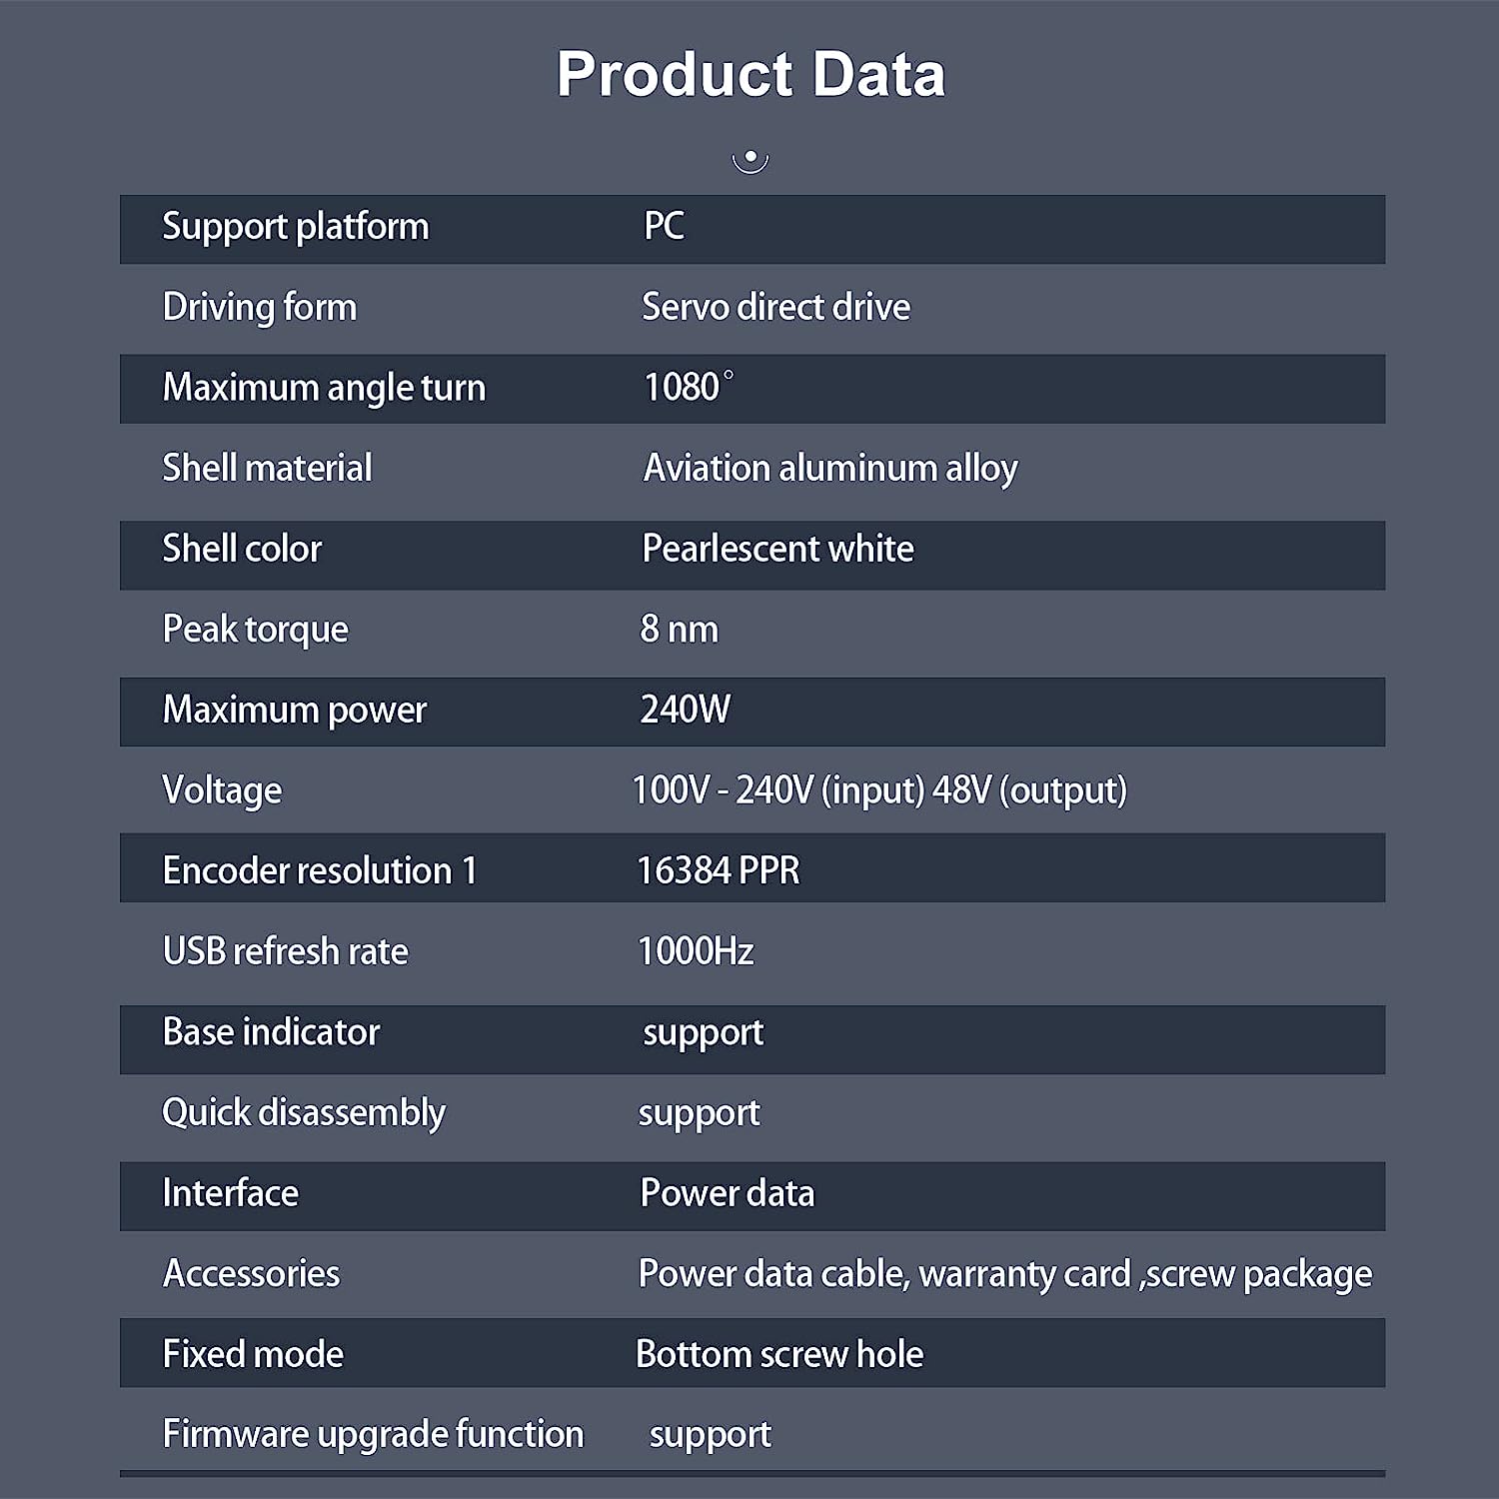Click the Quick disassembly label

click(304, 1112)
